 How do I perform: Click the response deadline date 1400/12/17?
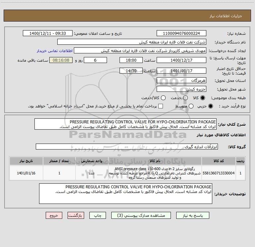181,60
